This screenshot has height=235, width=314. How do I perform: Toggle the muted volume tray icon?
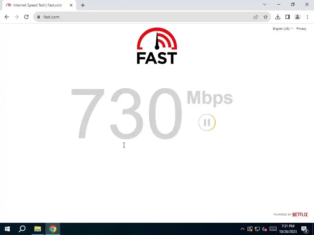tap(265, 229)
